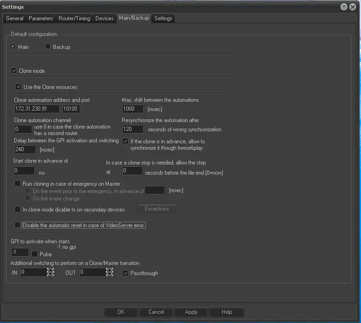Select the Backup radio button

(48, 47)
